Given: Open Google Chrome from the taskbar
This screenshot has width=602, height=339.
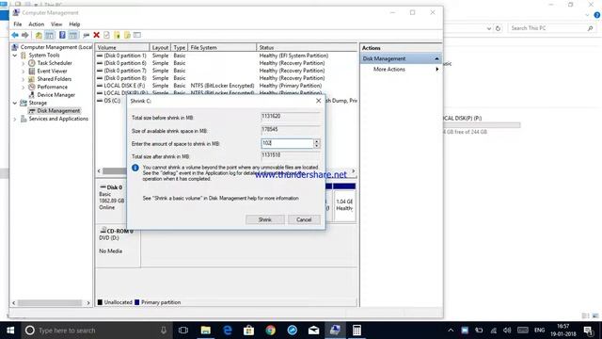Looking at the screenshot, I should (271, 331).
